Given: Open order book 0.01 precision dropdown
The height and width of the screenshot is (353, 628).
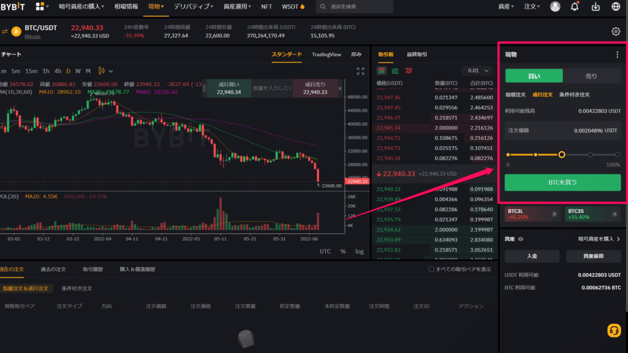Looking at the screenshot, I should pyautogui.click(x=478, y=71).
